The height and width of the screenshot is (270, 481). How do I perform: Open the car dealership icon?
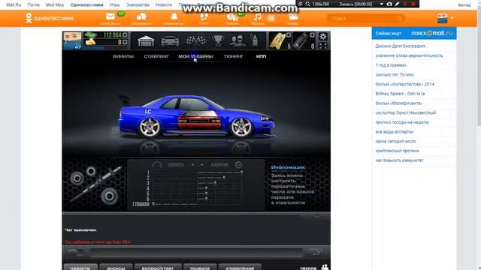point(170,40)
